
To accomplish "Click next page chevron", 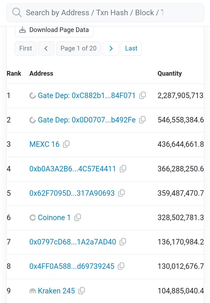I will [111, 48].
